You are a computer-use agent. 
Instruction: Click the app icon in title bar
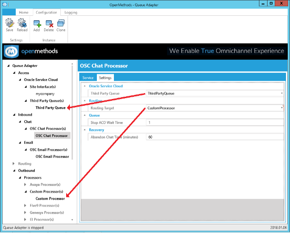click(5, 4)
